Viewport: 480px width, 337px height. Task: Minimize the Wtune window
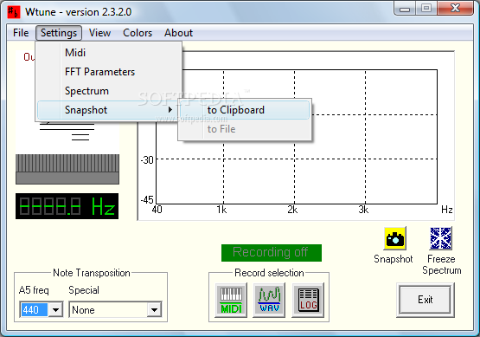pyautogui.click(x=405, y=9)
